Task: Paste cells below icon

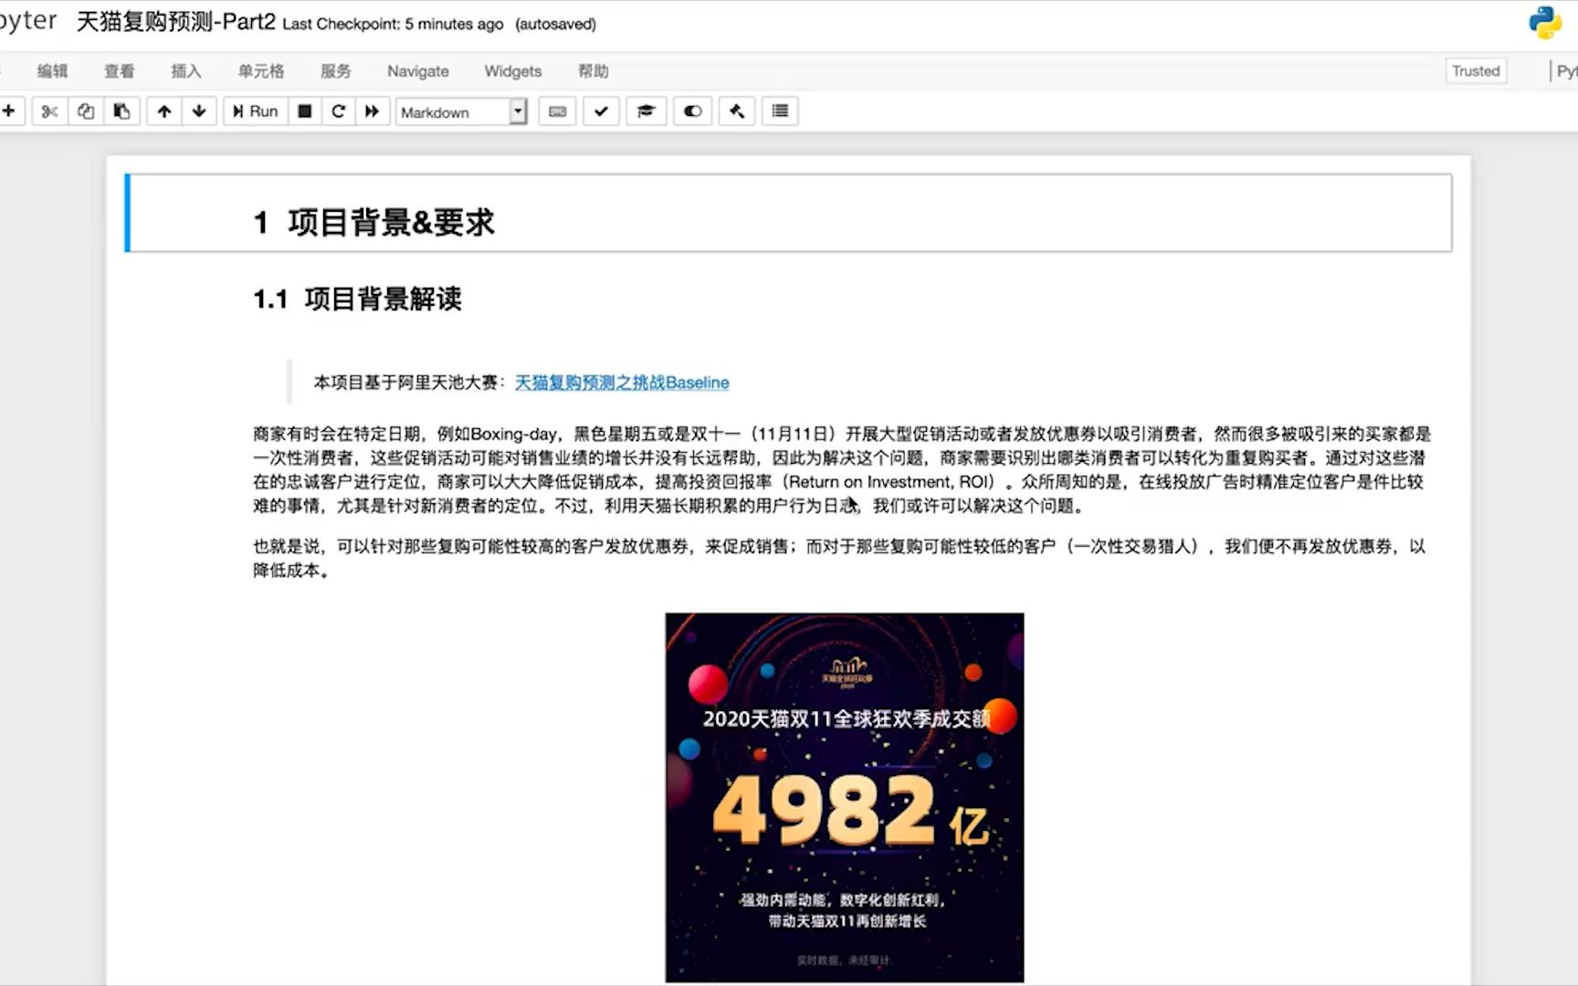Action: [121, 111]
